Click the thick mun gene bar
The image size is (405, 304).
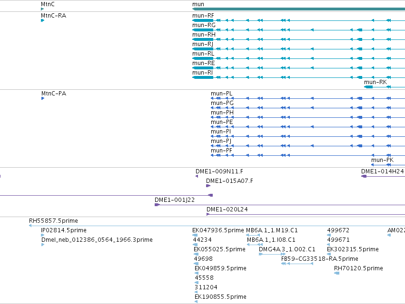click(298, 9)
